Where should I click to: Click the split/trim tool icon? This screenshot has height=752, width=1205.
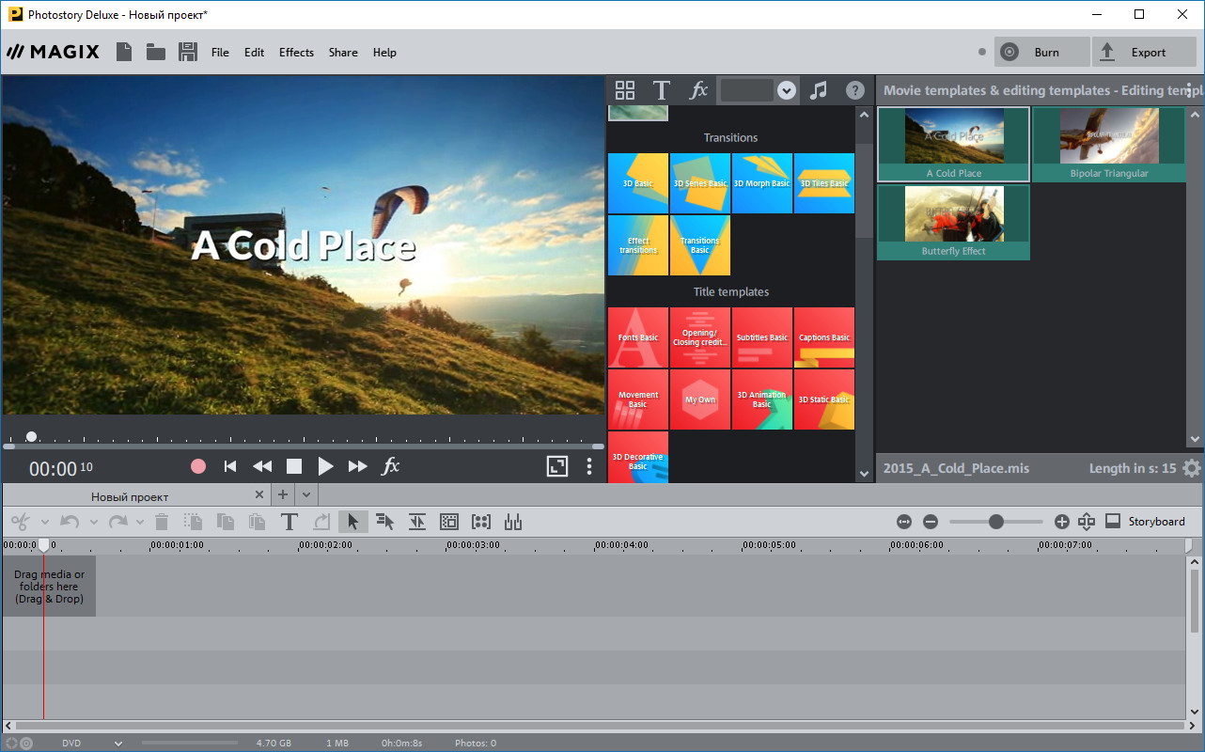click(x=417, y=522)
